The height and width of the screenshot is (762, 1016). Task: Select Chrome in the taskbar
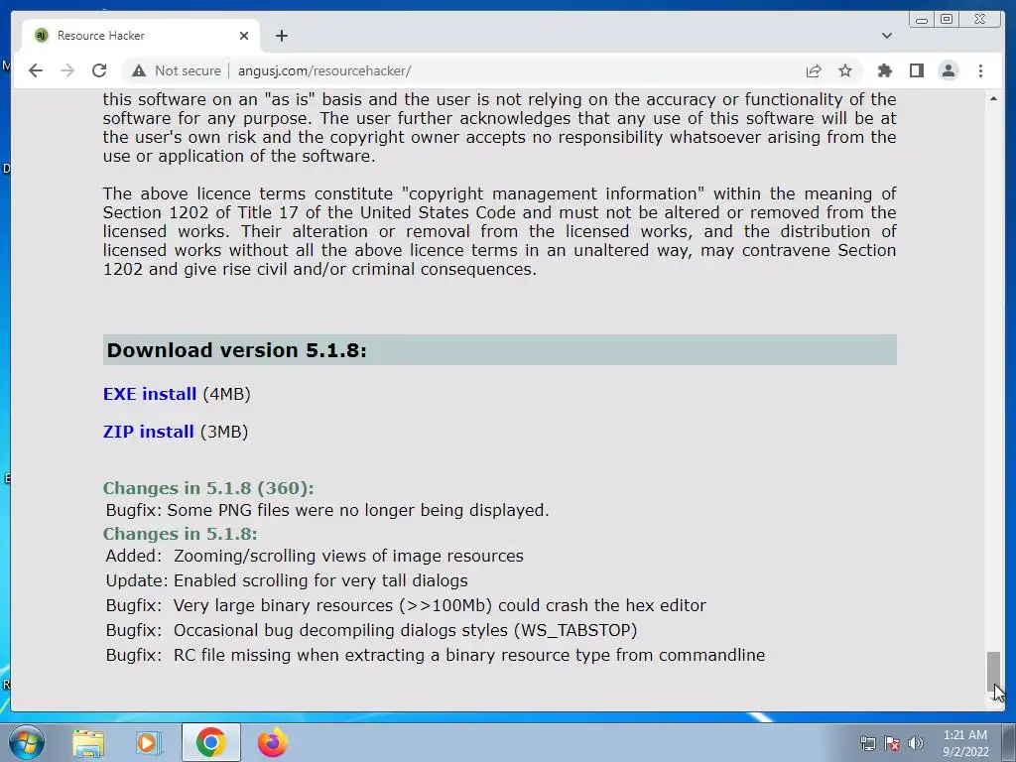point(211,742)
